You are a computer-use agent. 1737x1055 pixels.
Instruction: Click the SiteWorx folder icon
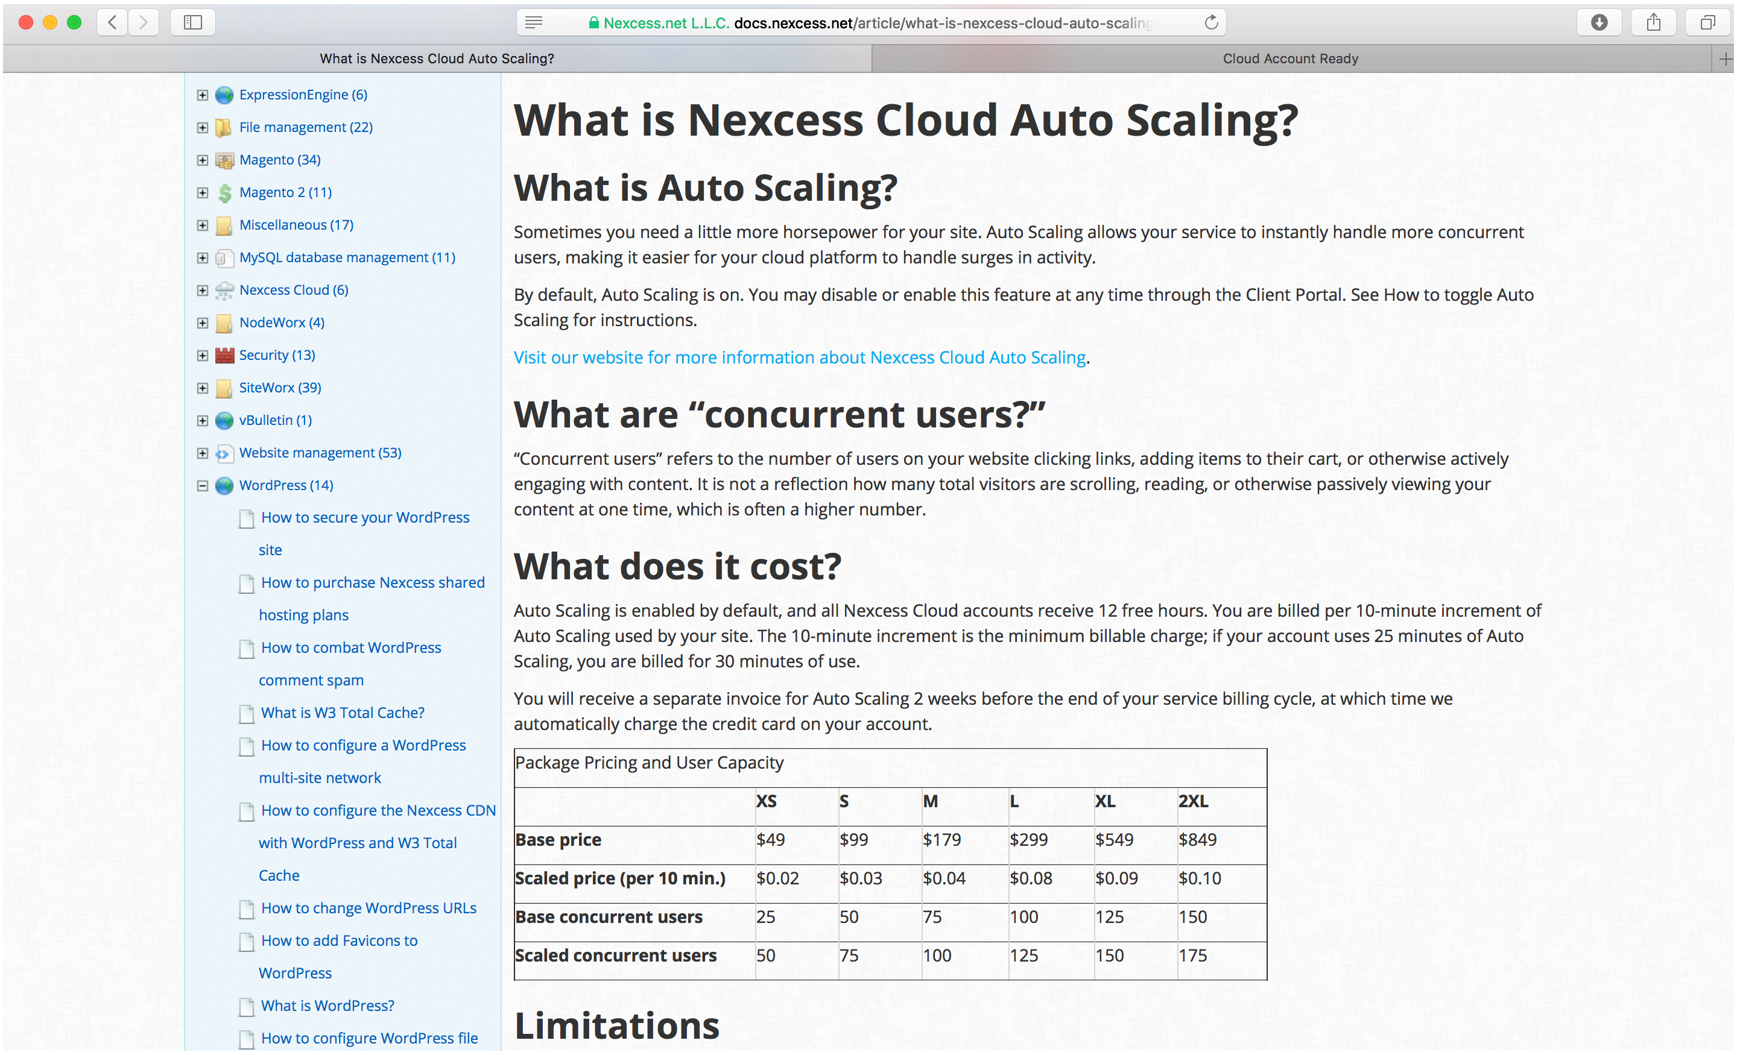click(x=224, y=388)
